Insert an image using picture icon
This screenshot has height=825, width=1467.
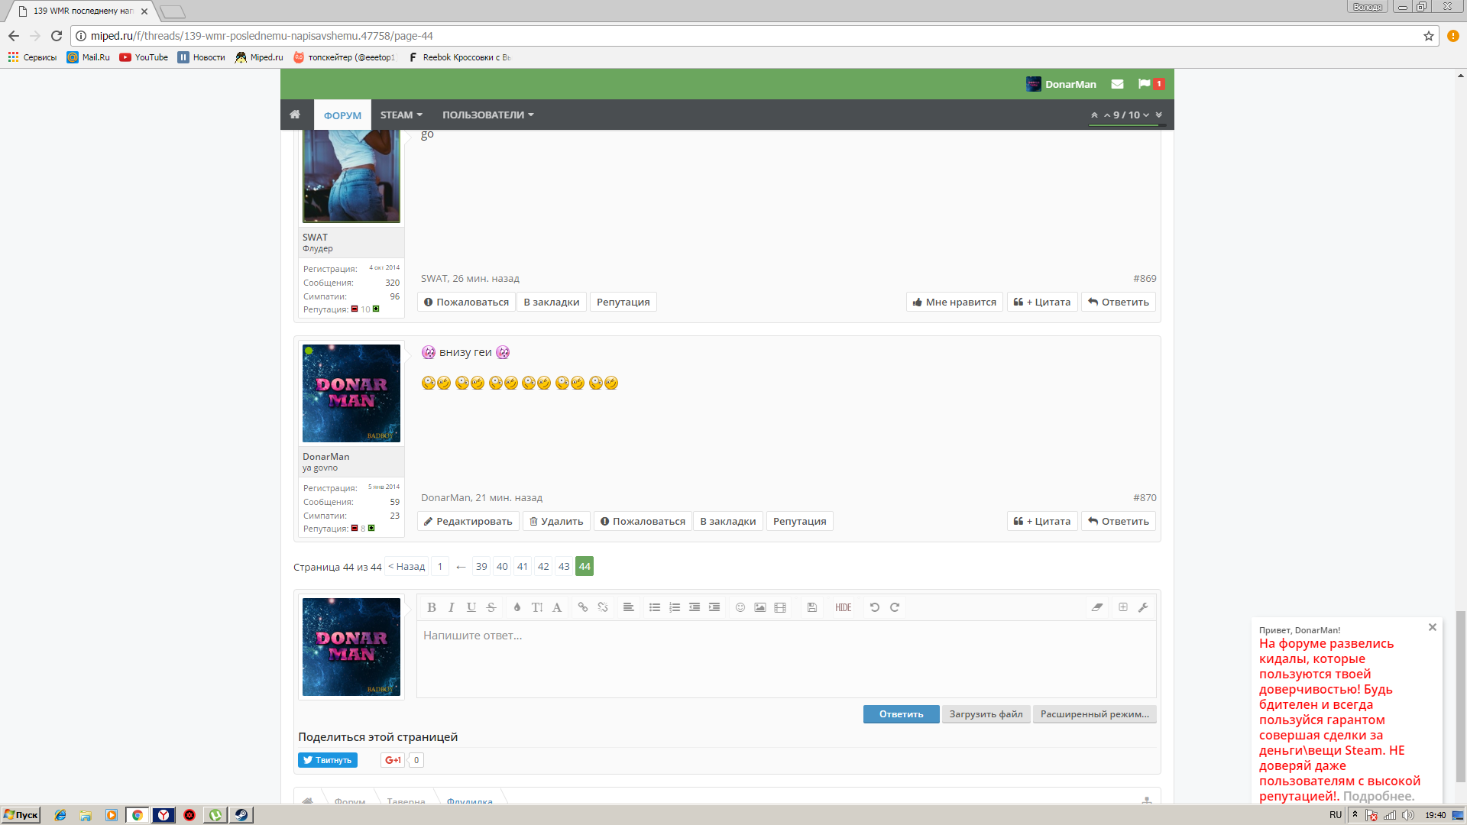point(760,607)
